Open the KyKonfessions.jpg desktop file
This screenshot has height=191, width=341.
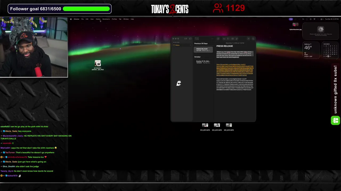click(295, 26)
